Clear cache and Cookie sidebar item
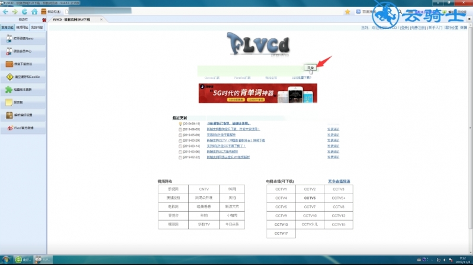Viewport: 473px width, 265px height. coord(23,77)
